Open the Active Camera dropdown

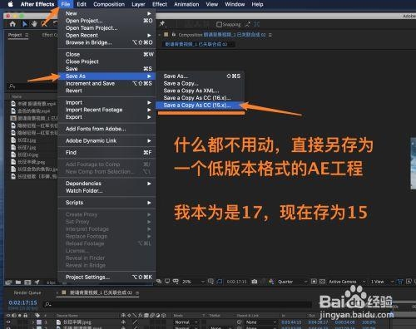347,282
